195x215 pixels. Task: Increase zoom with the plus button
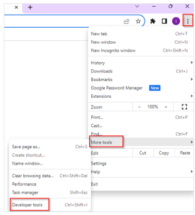166,107
